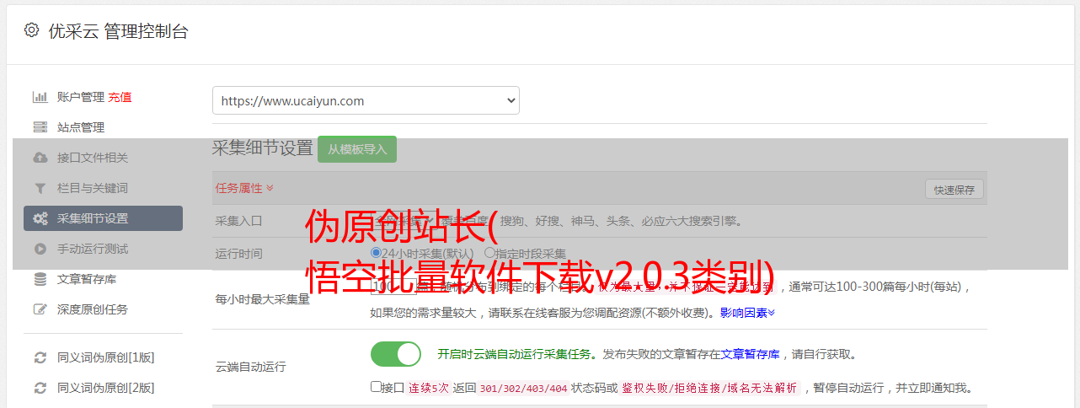Image resolution: width=1080 pixels, height=408 pixels.
Task: Open the 采集入口 dropdown
Action: pyautogui.click(x=403, y=221)
